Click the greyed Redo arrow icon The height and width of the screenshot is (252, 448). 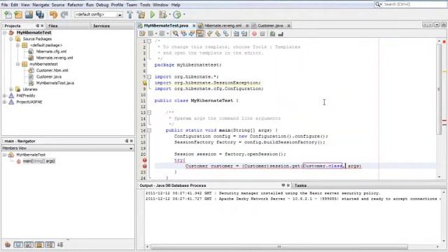click(64, 15)
